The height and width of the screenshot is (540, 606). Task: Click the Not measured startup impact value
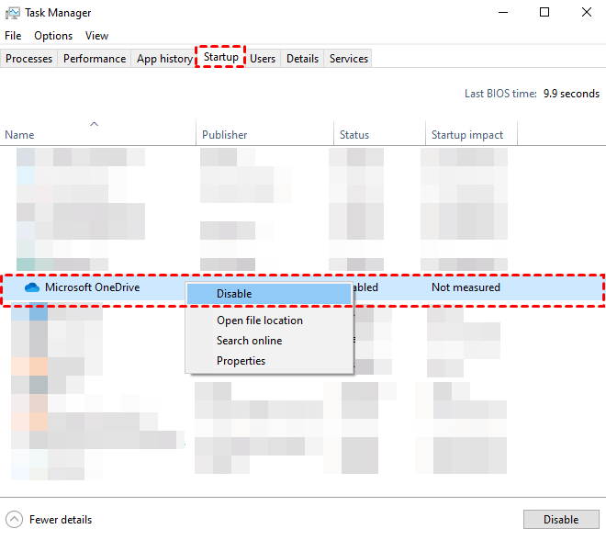tap(466, 287)
